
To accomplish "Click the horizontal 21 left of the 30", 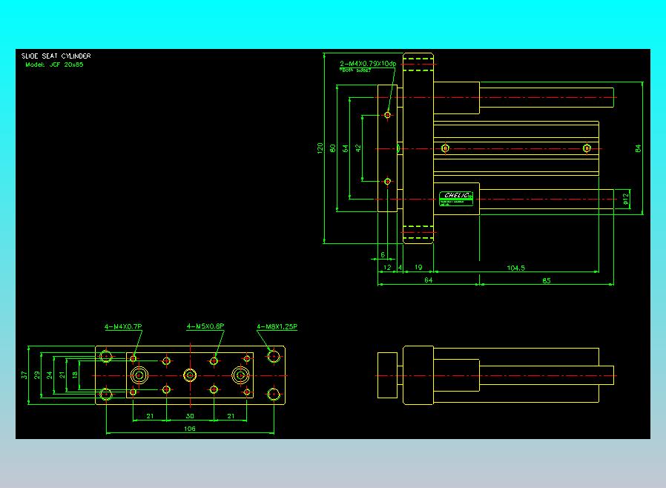I will click(150, 416).
